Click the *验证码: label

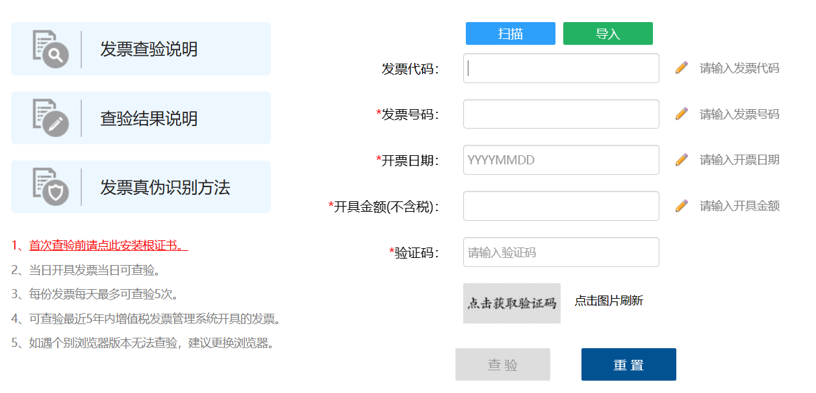414,253
